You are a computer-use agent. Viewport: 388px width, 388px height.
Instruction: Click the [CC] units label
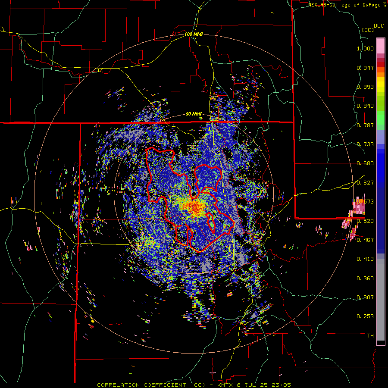(368, 30)
